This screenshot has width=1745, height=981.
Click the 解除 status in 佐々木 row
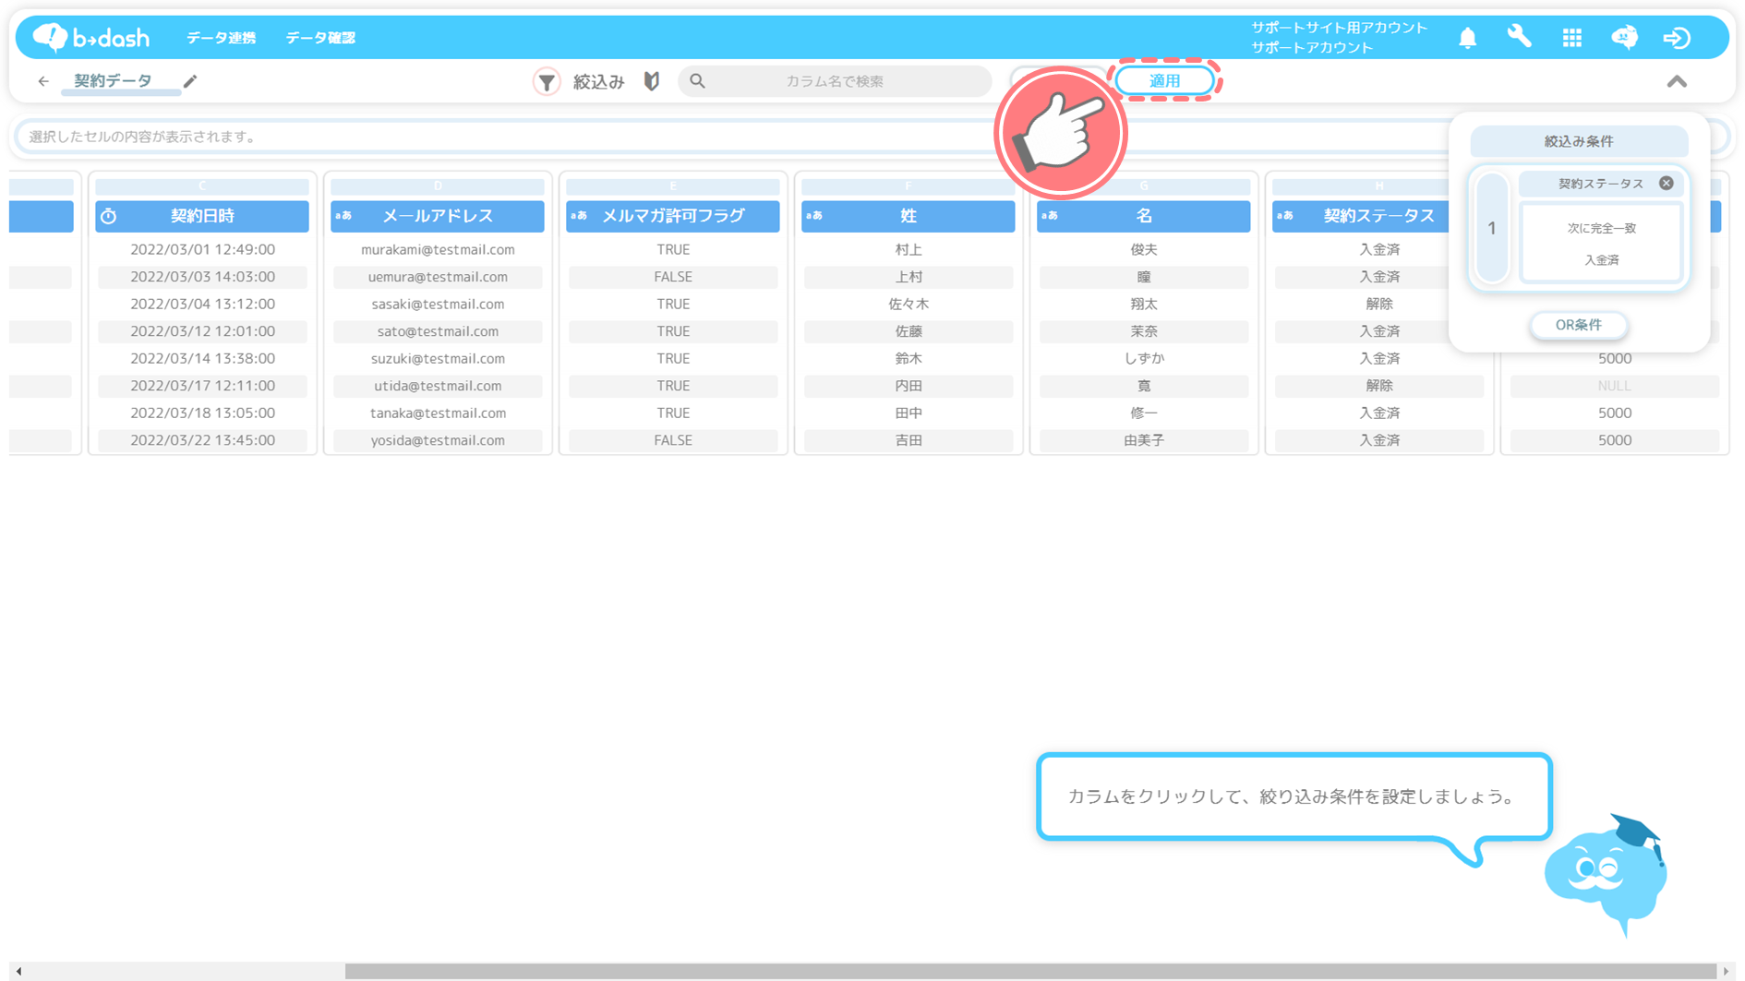(x=1379, y=304)
